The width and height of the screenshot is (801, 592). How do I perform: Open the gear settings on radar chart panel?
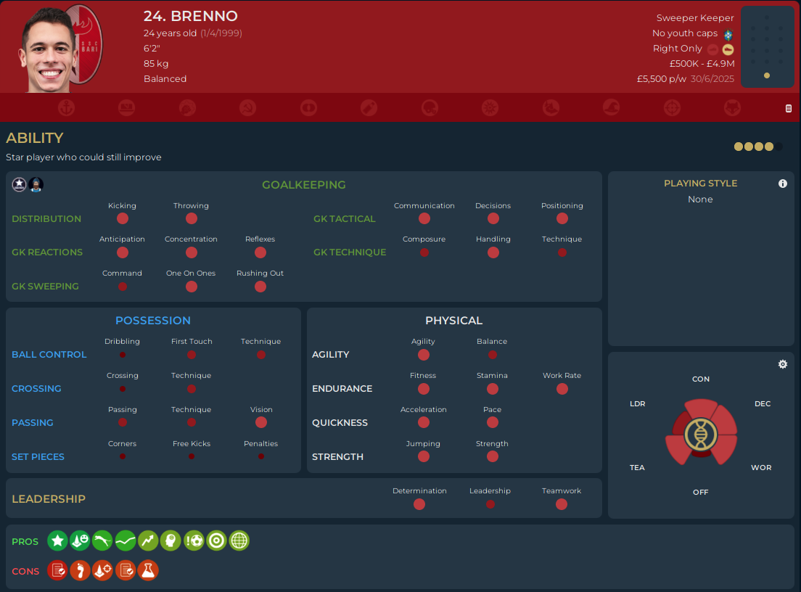[783, 364]
